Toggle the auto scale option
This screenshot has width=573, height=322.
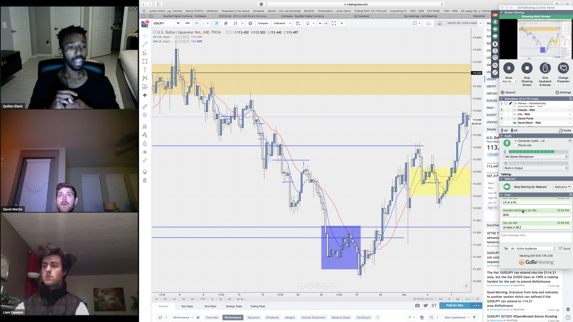pos(468,299)
